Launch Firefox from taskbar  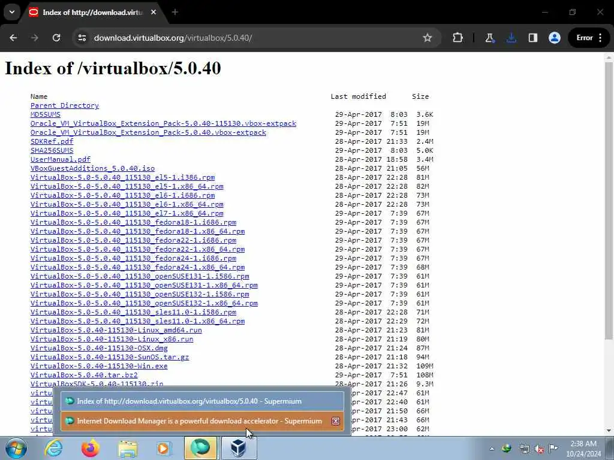tap(90, 448)
